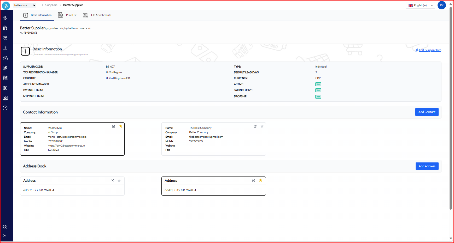
Task: Toggle the star on Mname Mla contact
Action: [x=121, y=126]
